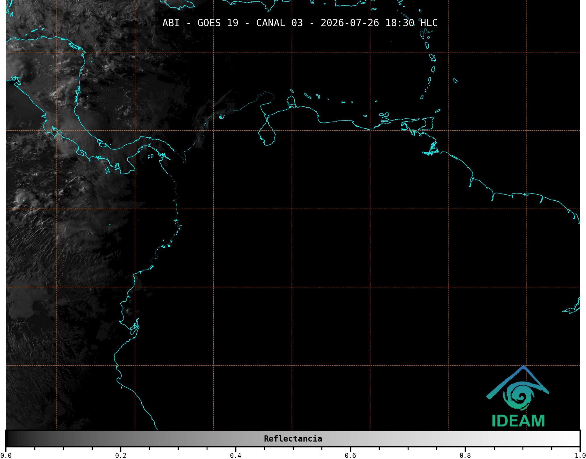This screenshot has width=586, height=459.
Task: Click the green IDEAM wordmark under the logo
Action: [518, 421]
